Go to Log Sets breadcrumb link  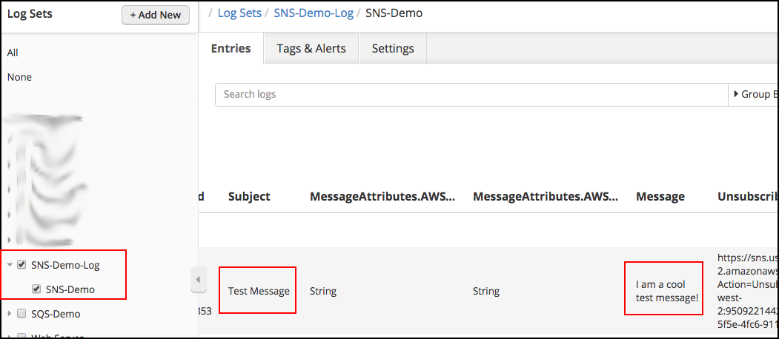[239, 13]
